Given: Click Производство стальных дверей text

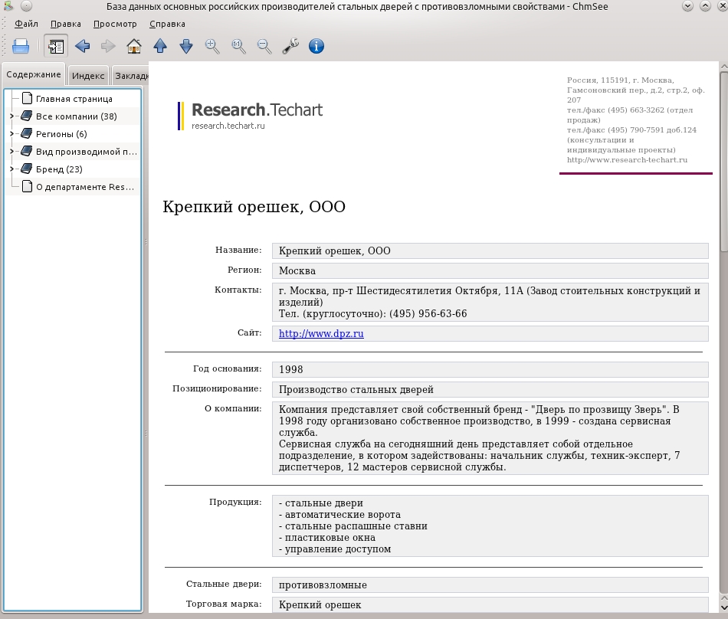Looking at the screenshot, I should pyautogui.click(x=356, y=390).
